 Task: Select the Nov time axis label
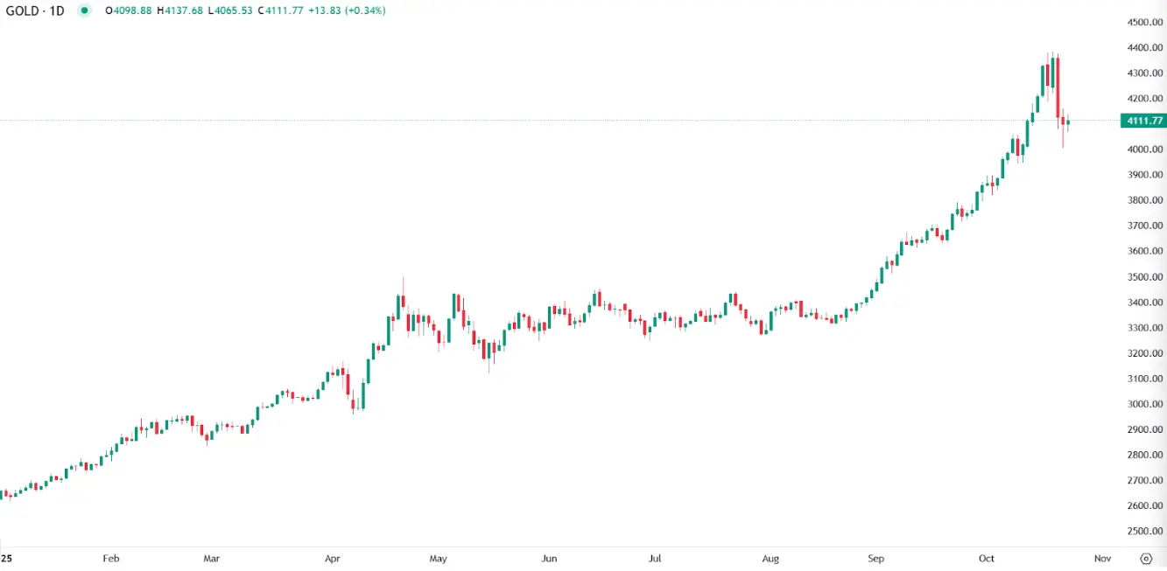coord(1102,558)
